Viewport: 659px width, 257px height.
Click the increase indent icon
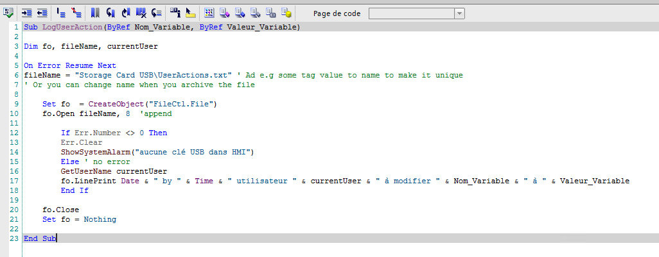[x=27, y=12]
